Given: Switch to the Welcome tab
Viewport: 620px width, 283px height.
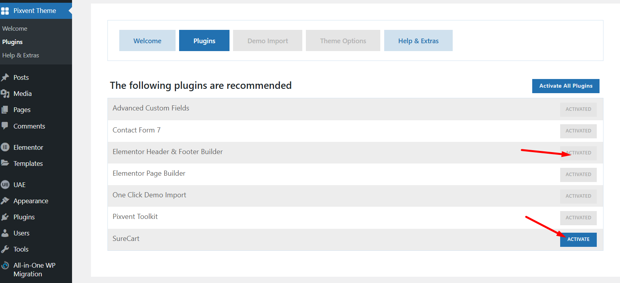Looking at the screenshot, I should [147, 41].
